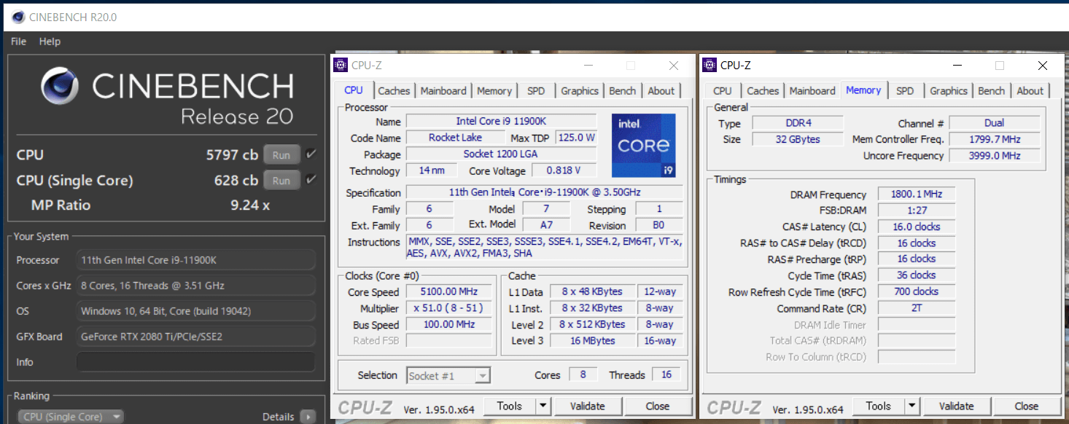
Task: Go to Graphics tab in the Memory-tab CPU-Z window
Action: [949, 90]
